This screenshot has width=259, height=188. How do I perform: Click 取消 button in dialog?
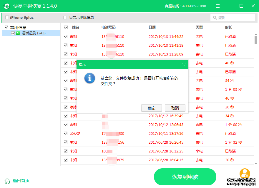pyautogui.click(x=175, y=108)
